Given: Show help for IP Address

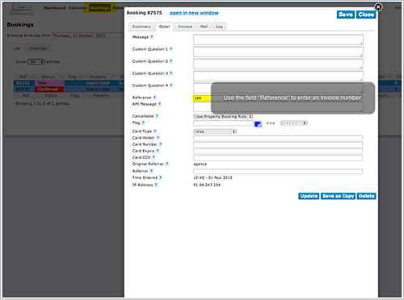Looking at the screenshot, I should tap(156, 185).
